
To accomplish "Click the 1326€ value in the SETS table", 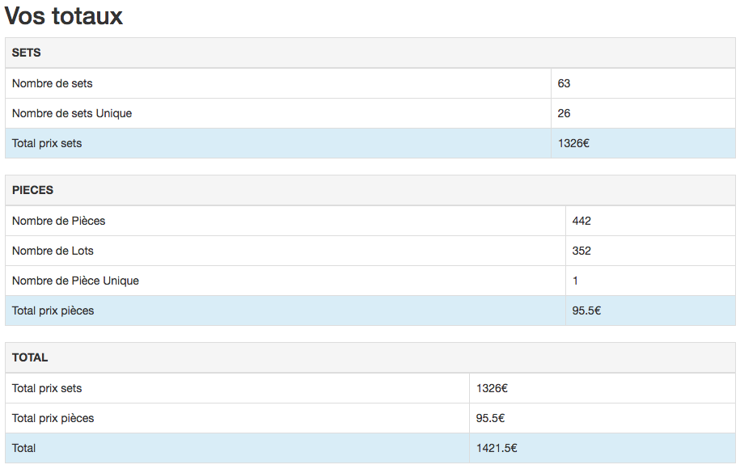I will [x=573, y=143].
